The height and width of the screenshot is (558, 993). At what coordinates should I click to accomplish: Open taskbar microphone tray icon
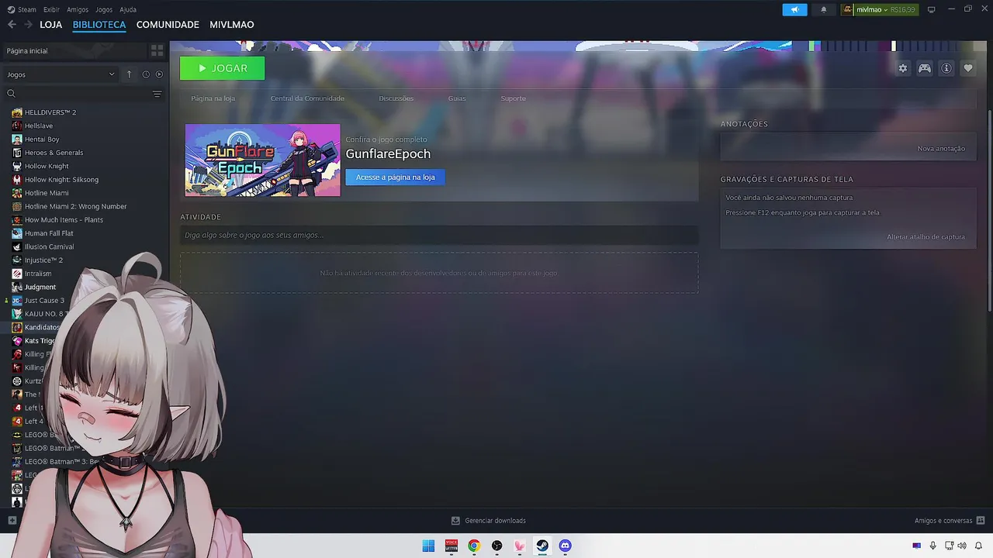[x=932, y=546]
